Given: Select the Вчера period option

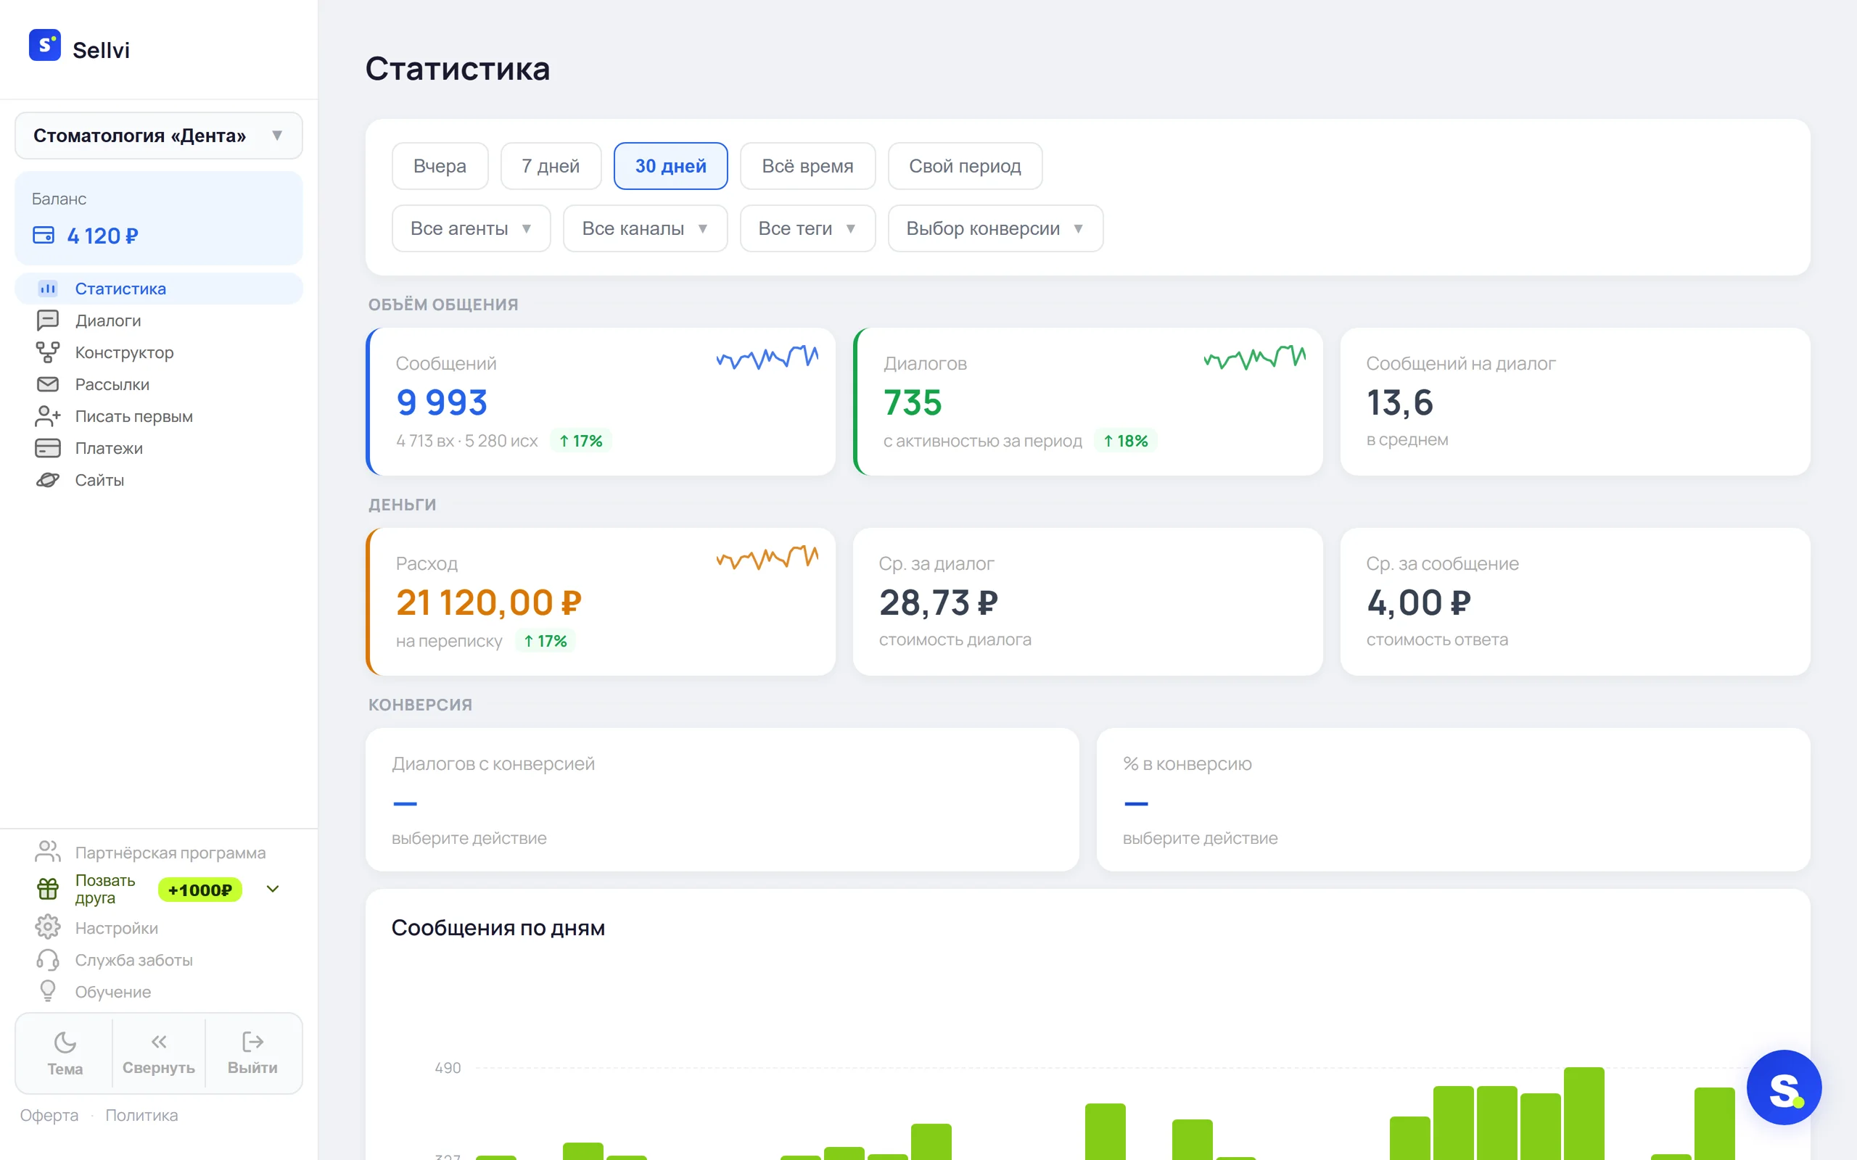Looking at the screenshot, I should (x=440, y=166).
